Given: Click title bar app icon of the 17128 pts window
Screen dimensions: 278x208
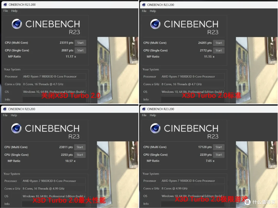Looking at the screenshot, I should pos(144,109).
